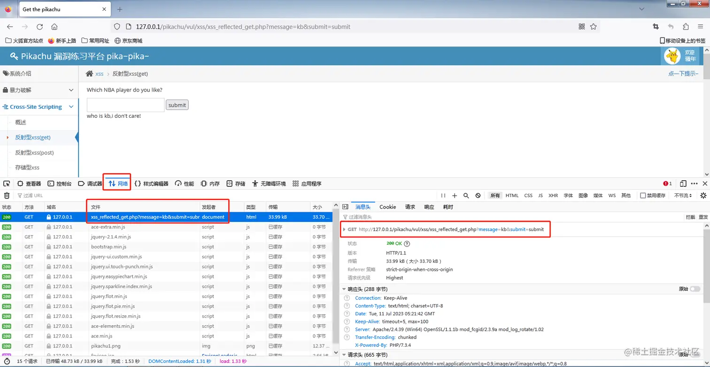
Task: Open a new browser tab with plus
Action: [x=120, y=9]
